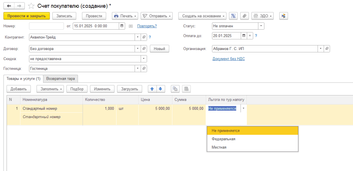Click the paperclip attached files icon
Image resolution: width=353 pixels, height=171 pixels.
(x=244, y=16)
